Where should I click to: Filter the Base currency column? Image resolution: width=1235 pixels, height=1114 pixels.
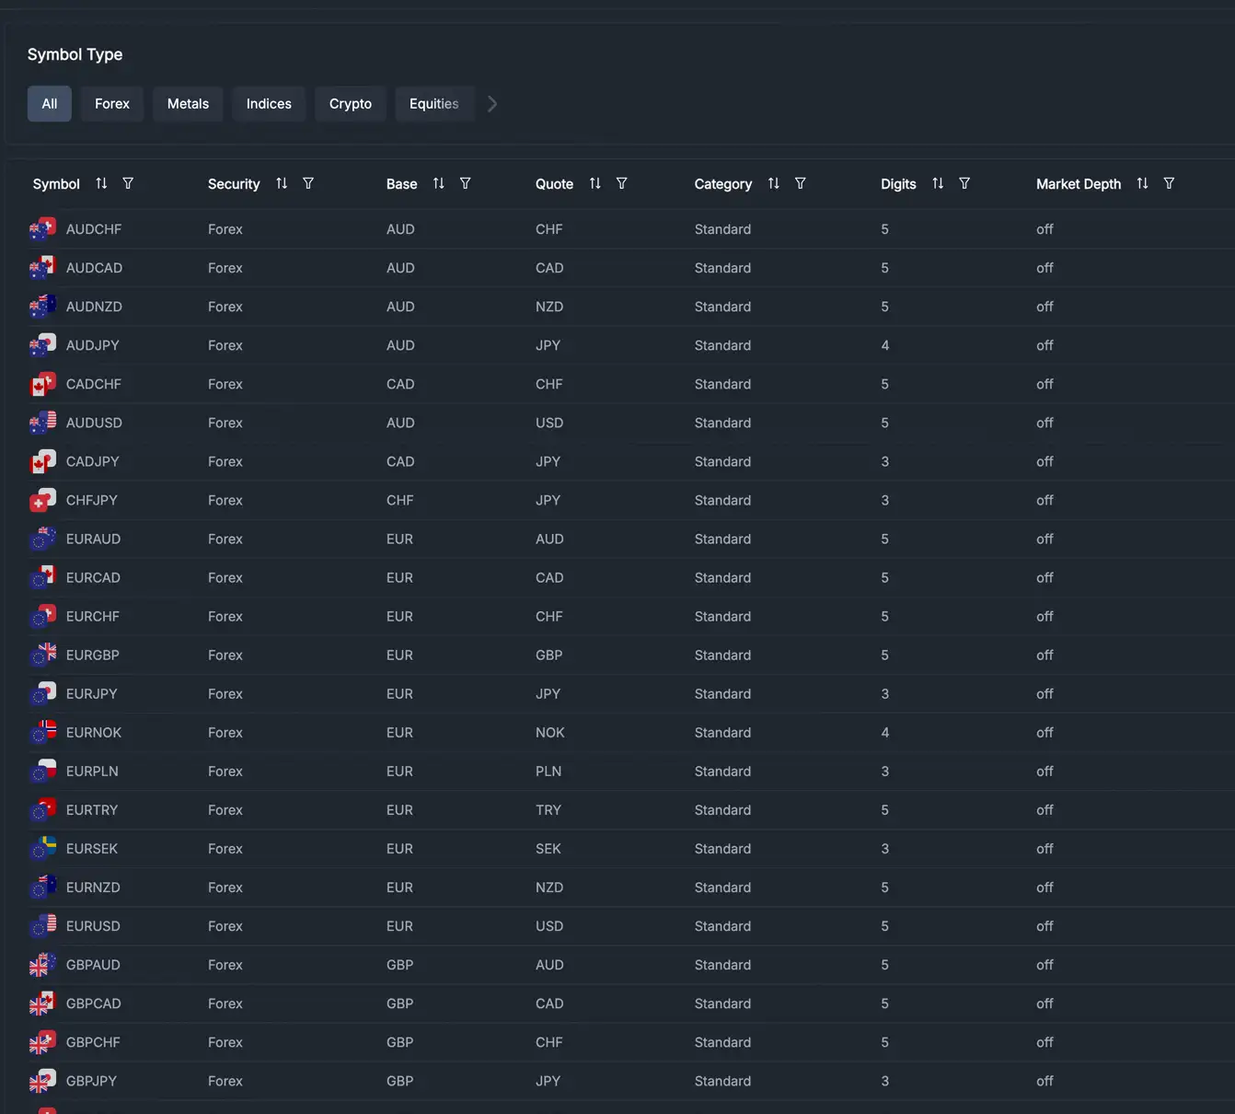pos(466,183)
